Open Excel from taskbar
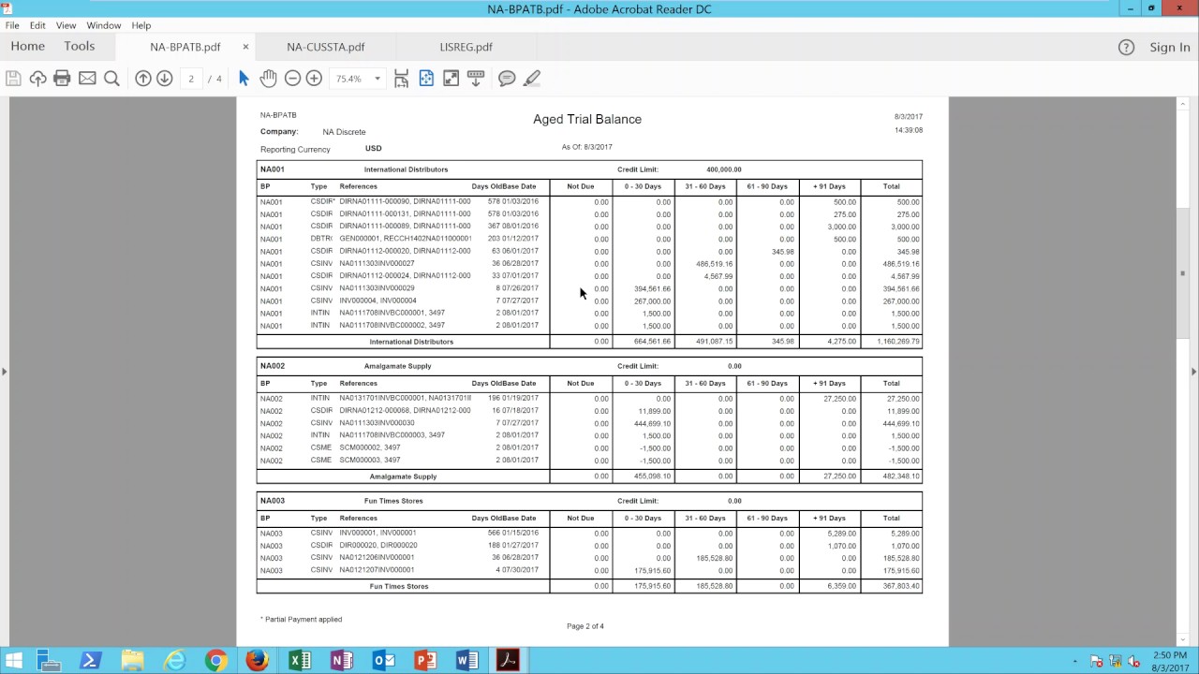The width and height of the screenshot is (1199, 674). (300, 661)
